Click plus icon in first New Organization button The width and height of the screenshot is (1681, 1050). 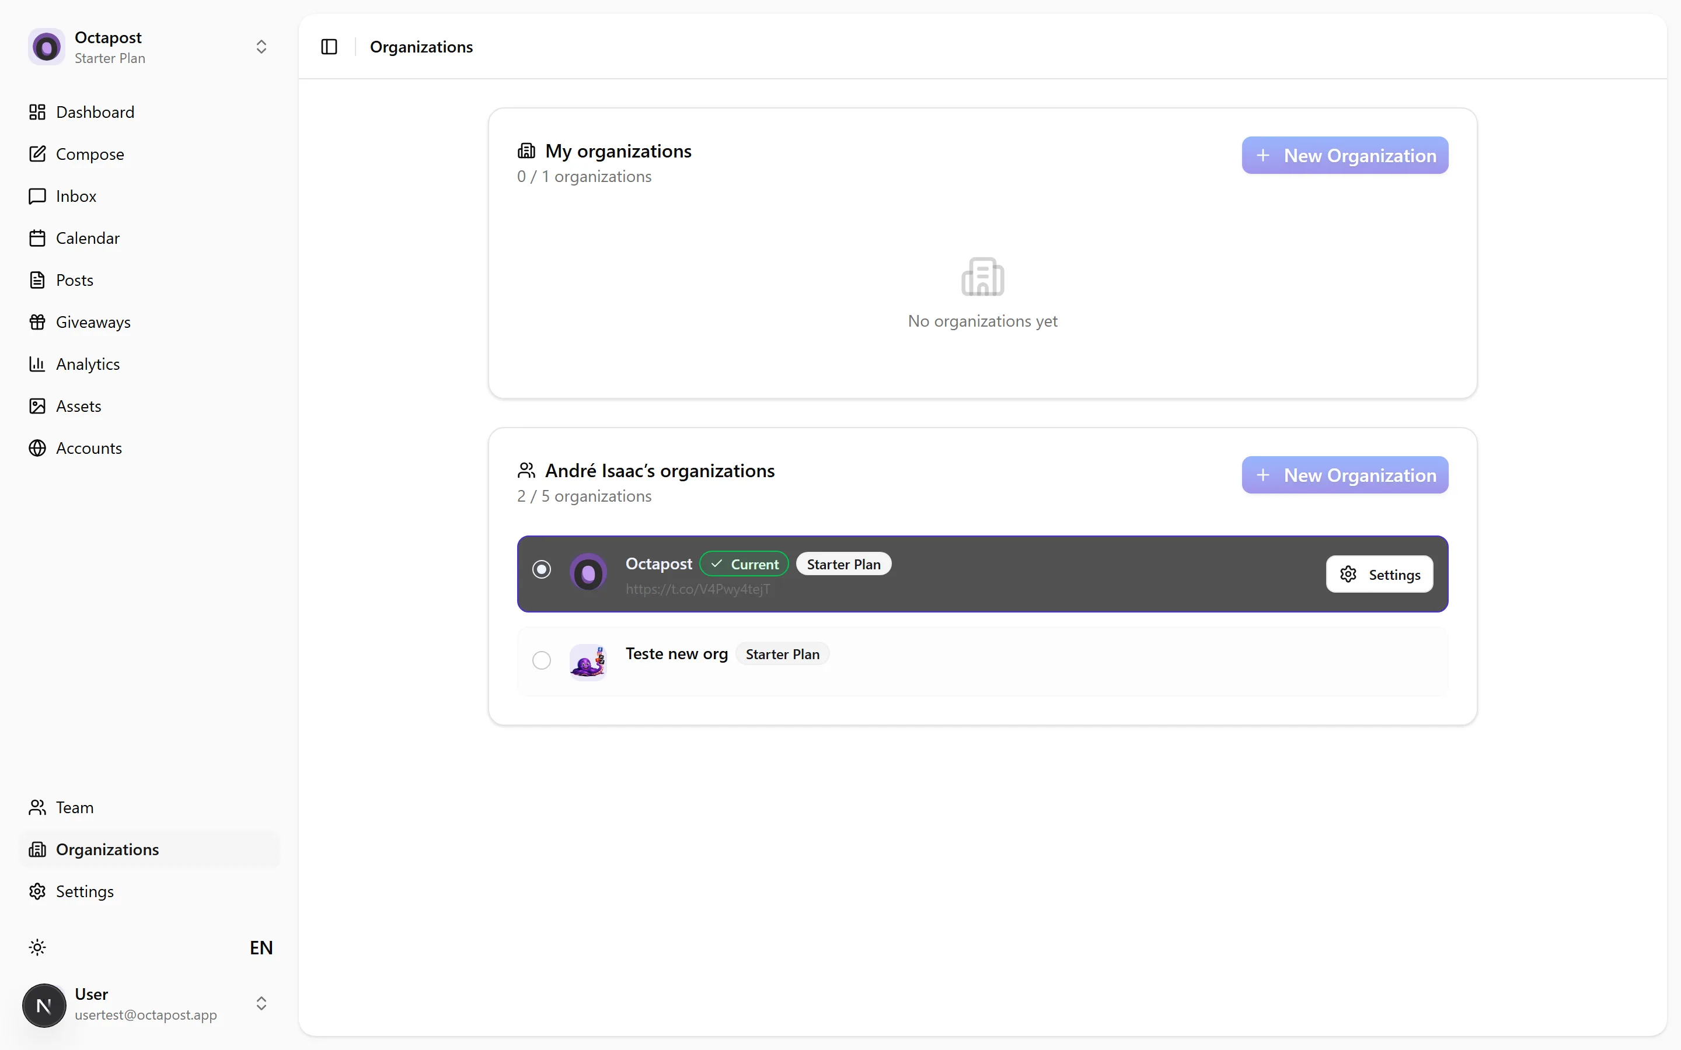(x=1264, y=156)
